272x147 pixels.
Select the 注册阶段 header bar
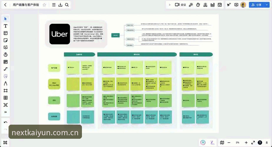tap(80, 54)
